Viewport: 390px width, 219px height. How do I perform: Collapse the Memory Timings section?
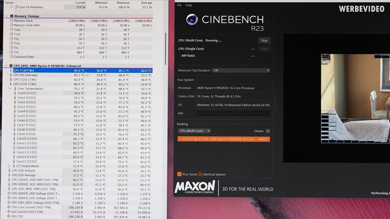(x=7, y=16)
